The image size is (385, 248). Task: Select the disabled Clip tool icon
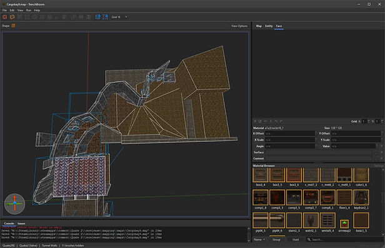click(x=20, y=17)
